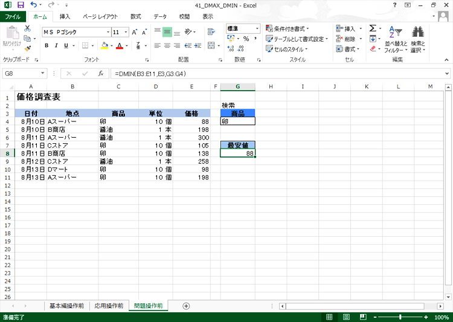Click the AutoSum sigma icon
The image size is (453, 322).
point(373,28)
